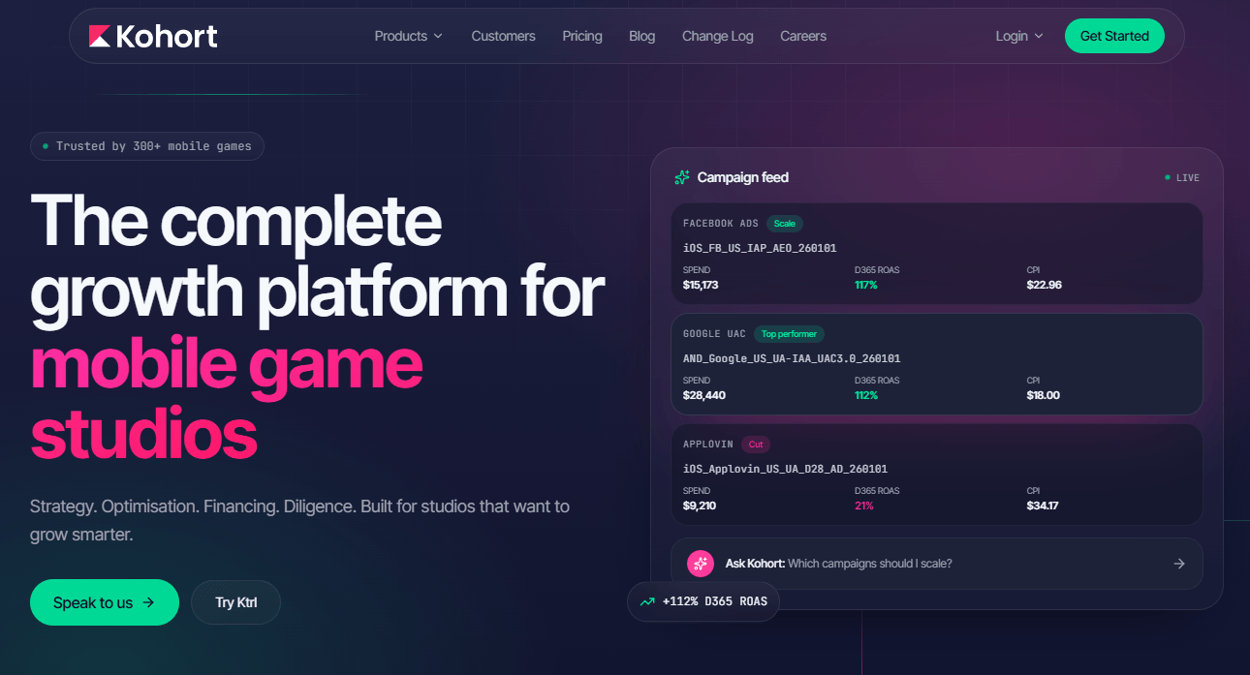This screenshot has height=675, width=1250.
Task: Open the Customers page
Action: (503, 36)
